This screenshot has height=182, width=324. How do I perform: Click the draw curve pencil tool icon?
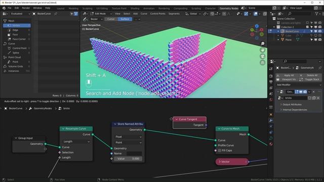pyautogui.click(x=85, y=19)
